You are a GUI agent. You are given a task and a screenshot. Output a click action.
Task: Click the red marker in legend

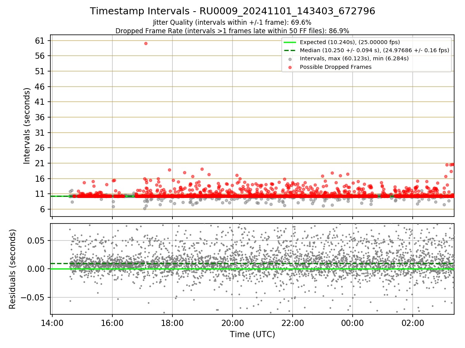[x=290, y=67]
